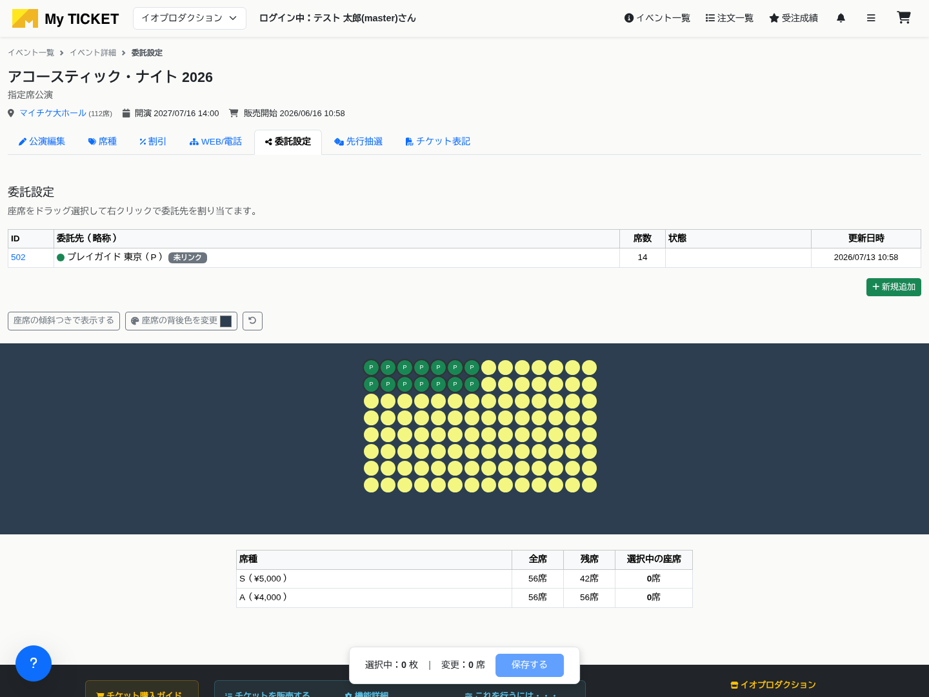Open 注文一覧 in top navigation
Screen dimensions: 929x697
[730, 18]
